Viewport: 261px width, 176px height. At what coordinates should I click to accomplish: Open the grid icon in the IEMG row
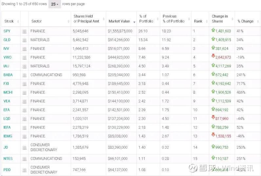(x=25, y=136)
